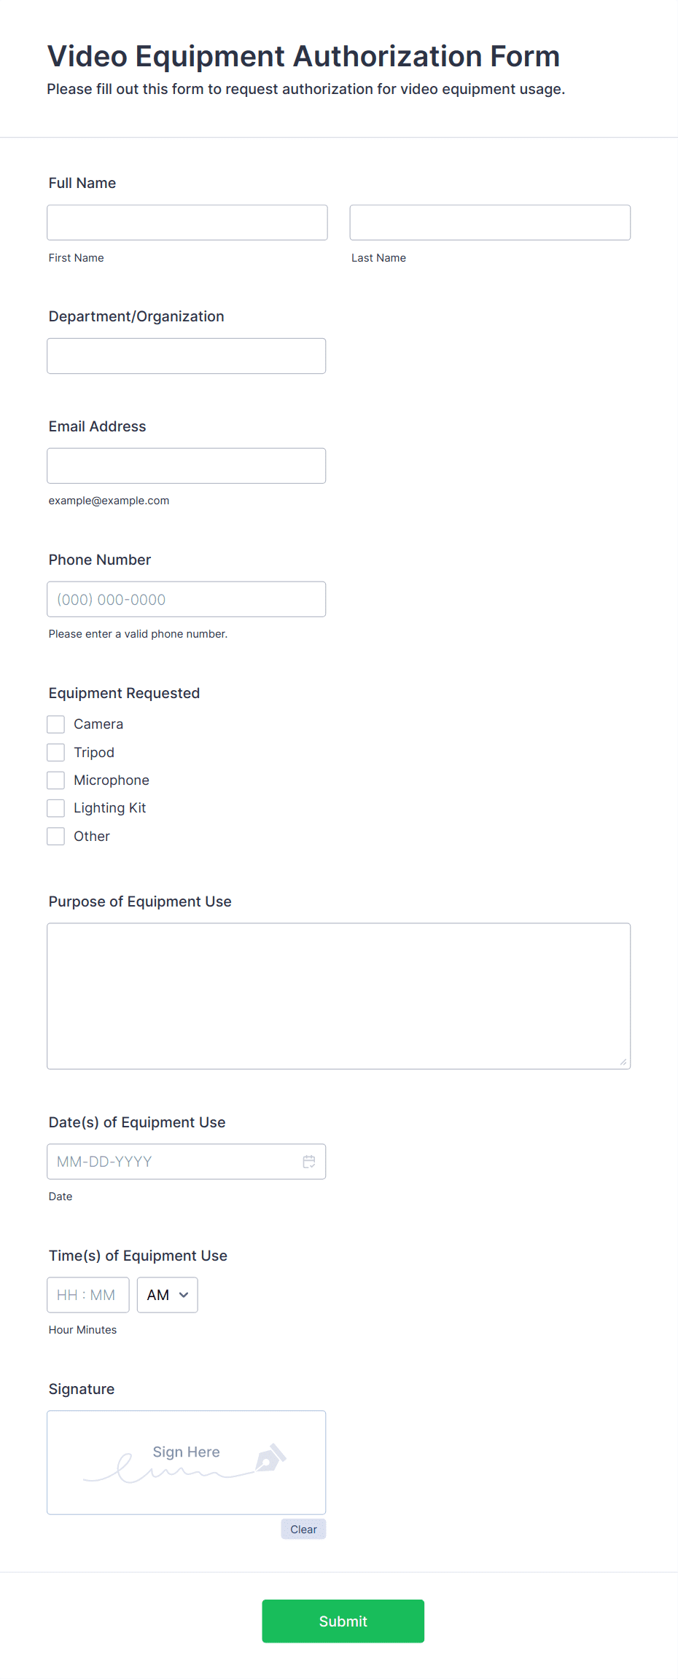Open the calendar picker icon

click(x=309, y=1162)
